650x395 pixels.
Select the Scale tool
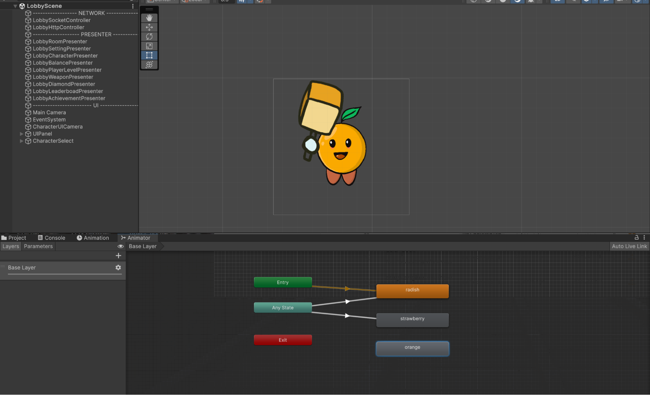point(149,46)
